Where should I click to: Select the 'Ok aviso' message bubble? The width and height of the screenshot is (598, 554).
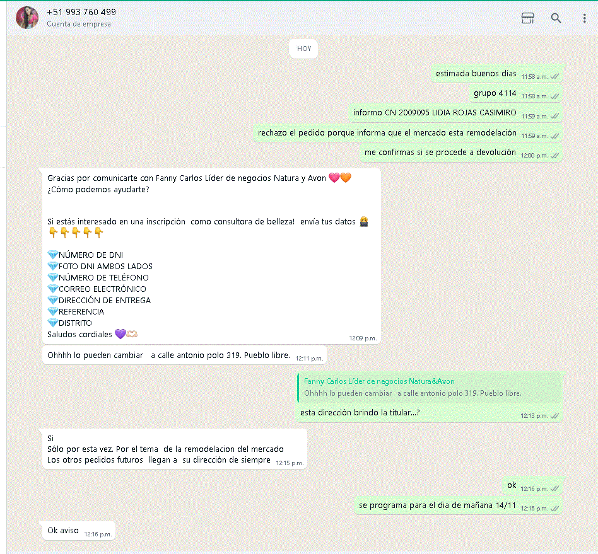coord(79,531)
